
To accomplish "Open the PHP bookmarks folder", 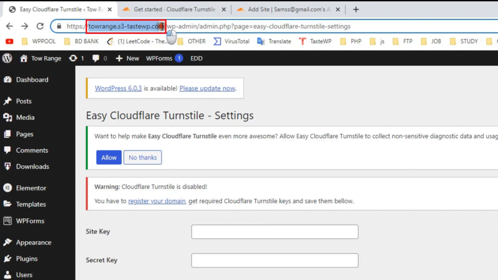I will [351, 41].
